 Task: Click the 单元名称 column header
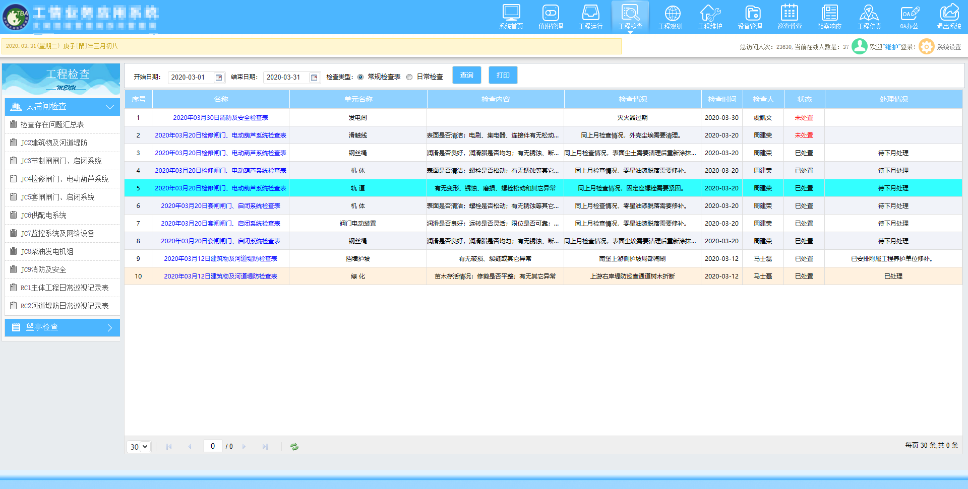[358, 99]
